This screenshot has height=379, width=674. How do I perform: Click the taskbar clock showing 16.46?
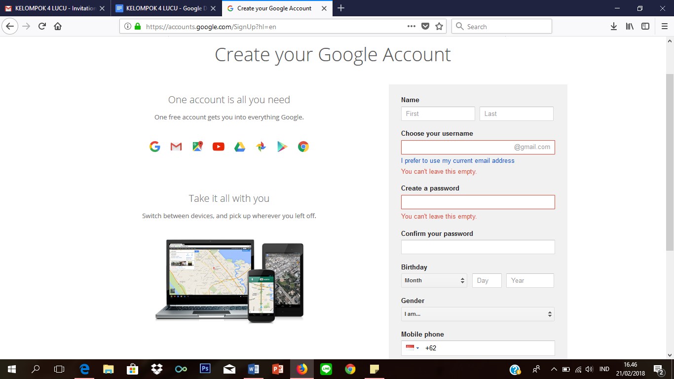point(631,369)
